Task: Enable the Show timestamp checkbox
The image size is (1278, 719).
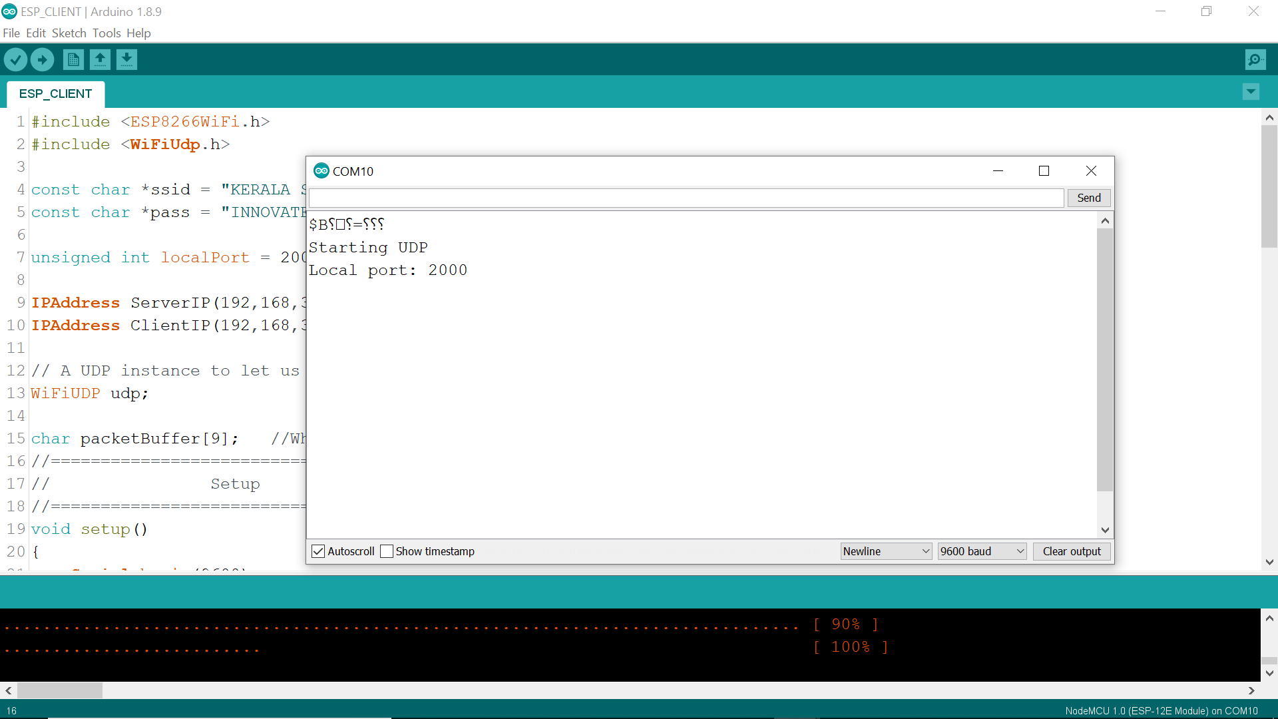Action: pos(387,551)
